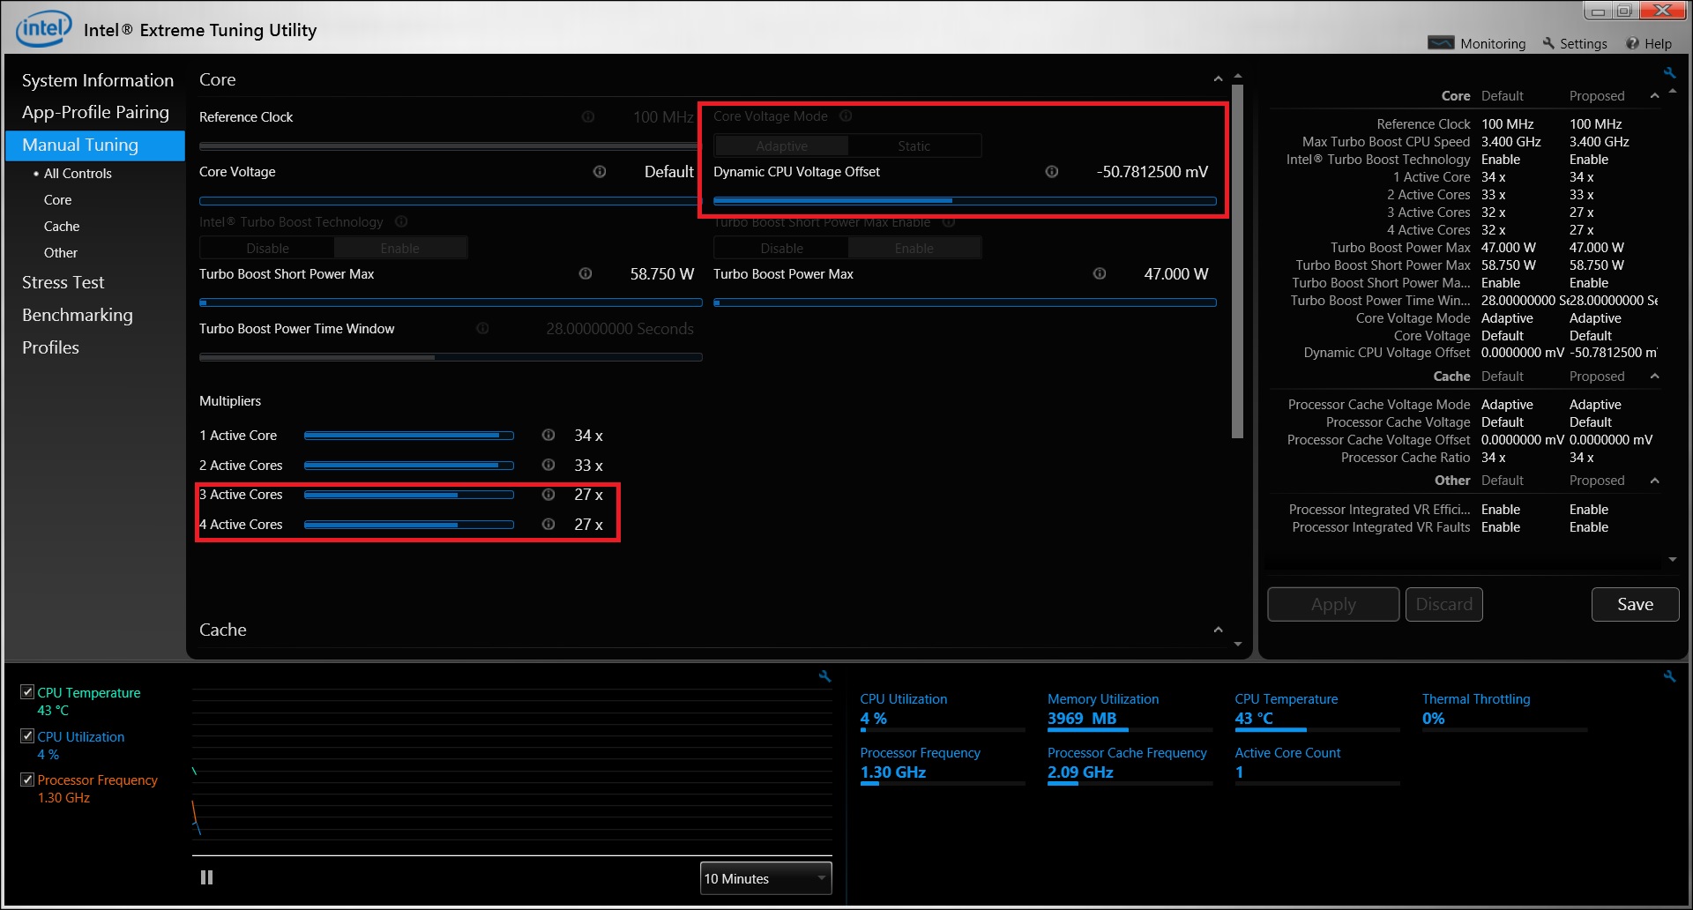Click the wrench icon above the monitoring stats panel
1693x910 pixels.
(x=1669, y=676)
